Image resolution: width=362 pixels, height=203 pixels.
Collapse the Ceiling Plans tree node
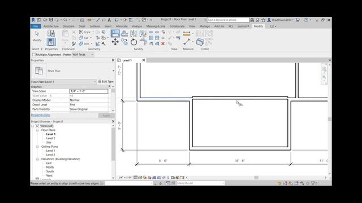[x=37, y=147]
